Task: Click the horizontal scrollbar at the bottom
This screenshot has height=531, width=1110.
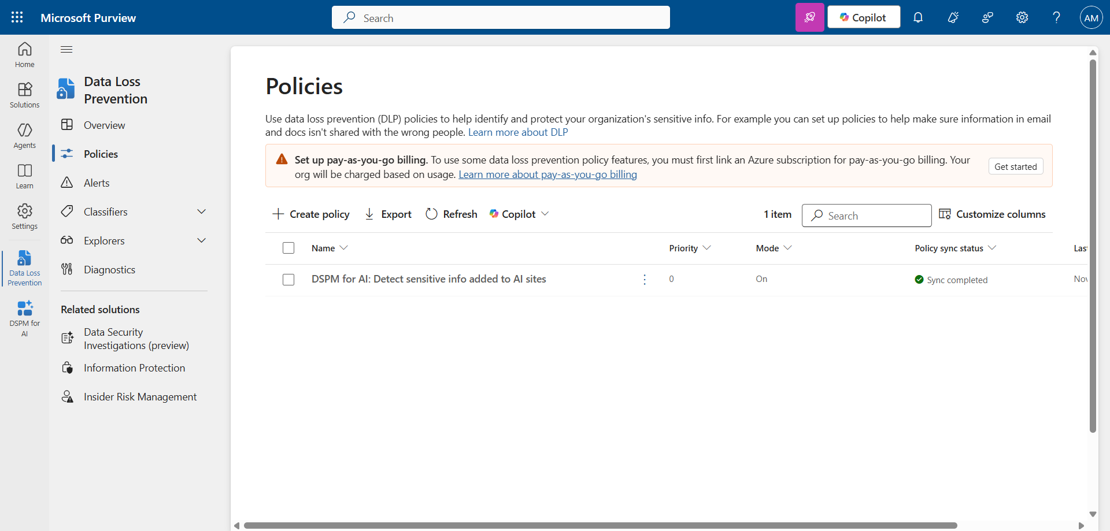Action: point(600,525)
